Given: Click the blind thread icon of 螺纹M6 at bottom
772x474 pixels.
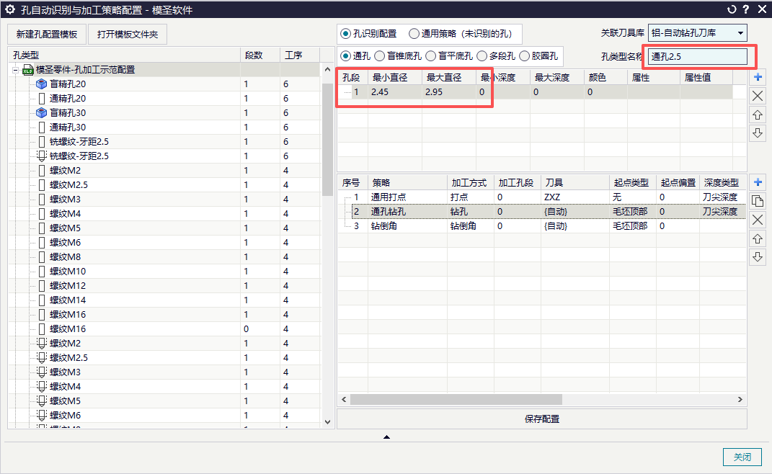Looking at the screenshot, I should 42,415.
